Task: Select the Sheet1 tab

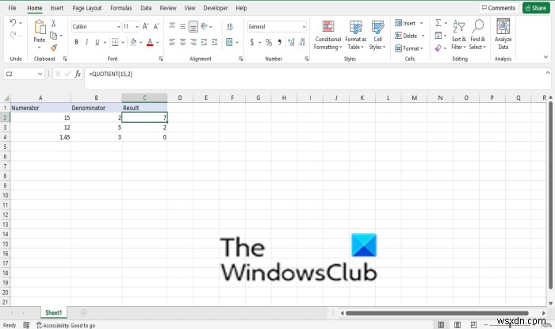Action: (53, 312)
